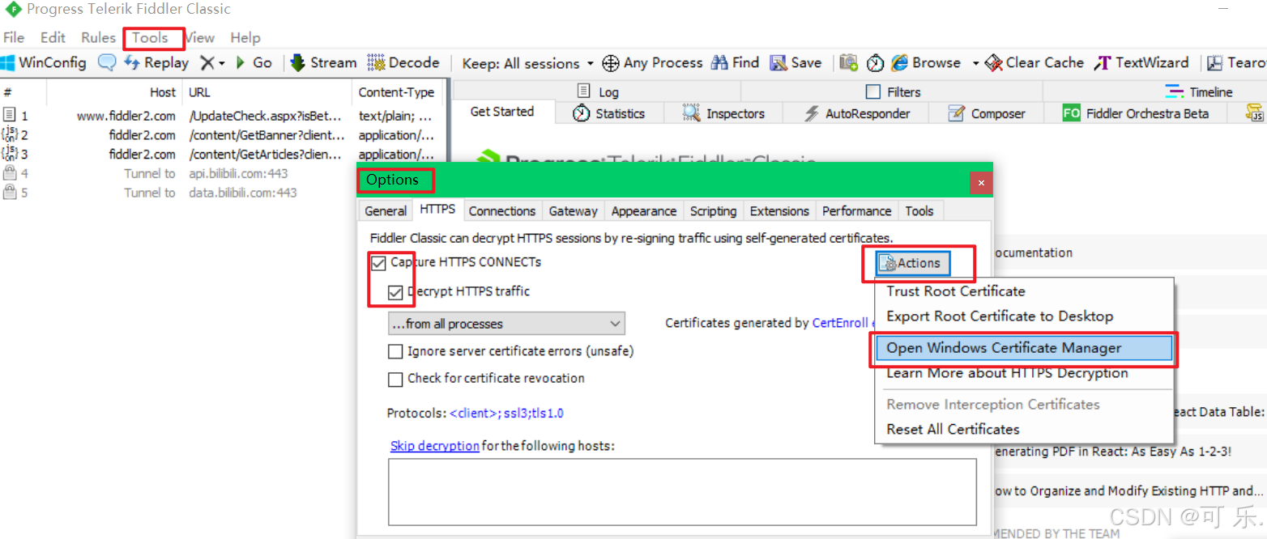
Task: Open the Composer tab
Action: (987, 113)
